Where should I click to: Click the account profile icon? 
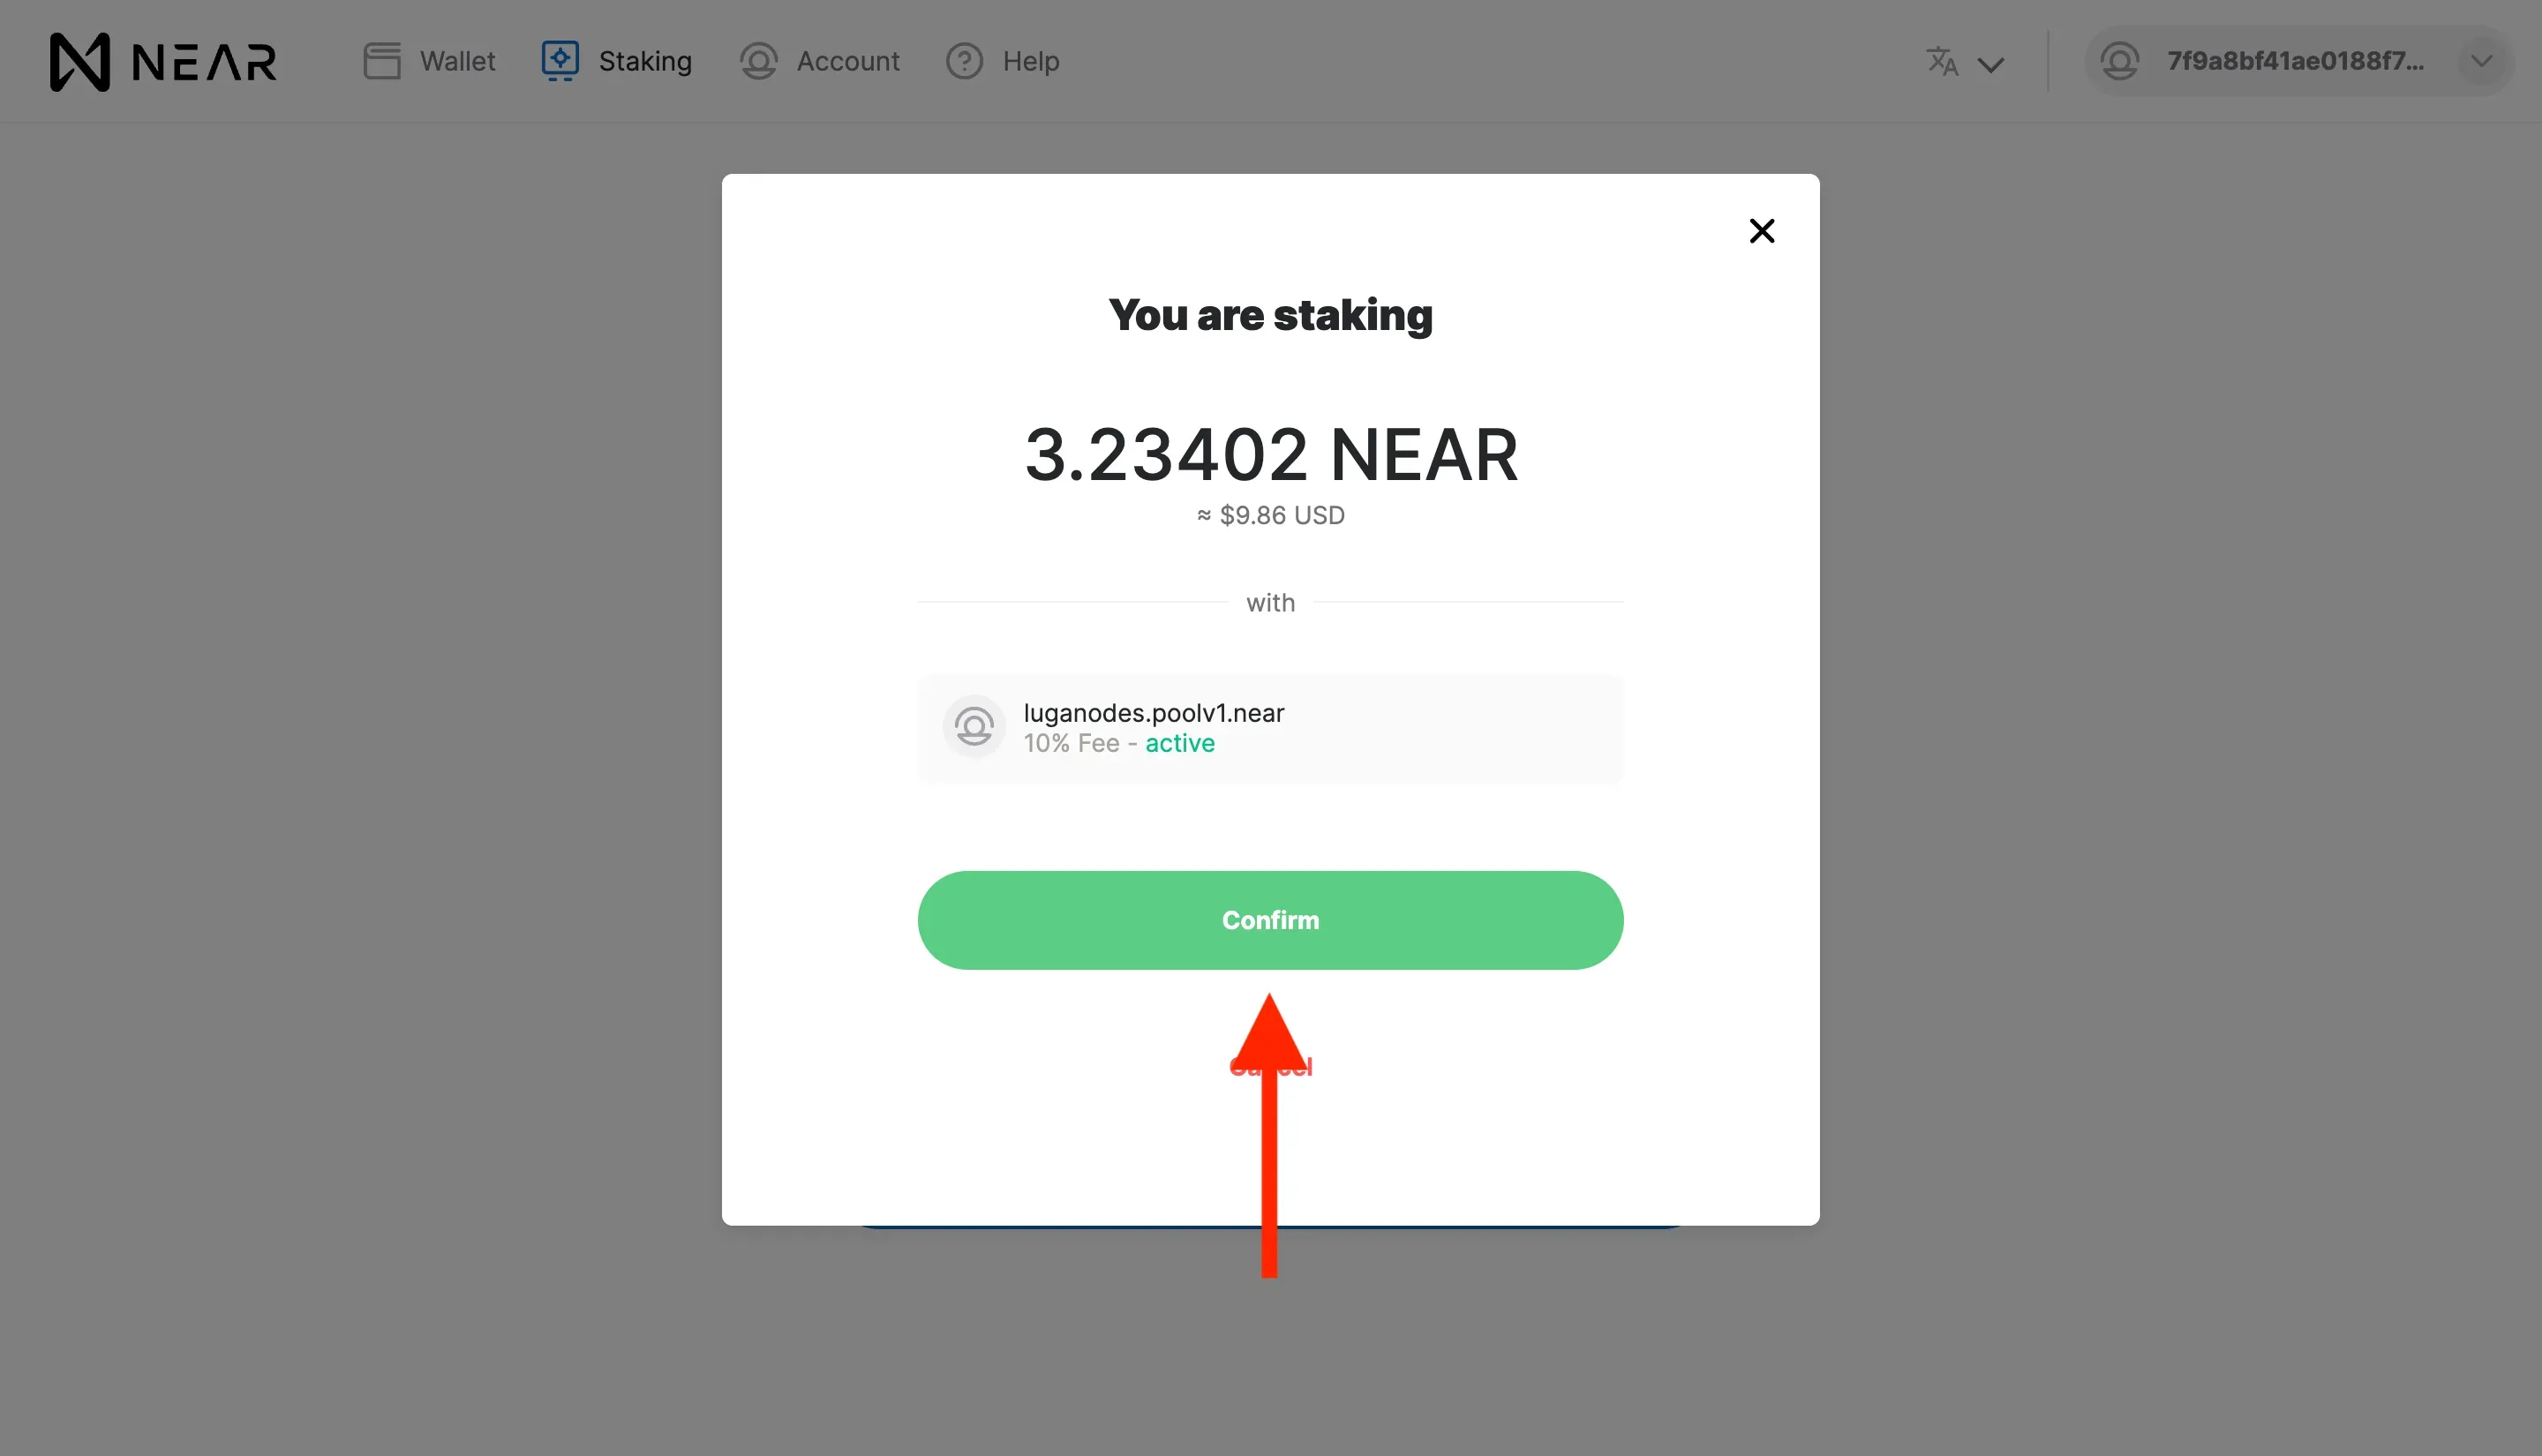point(2119,59)
